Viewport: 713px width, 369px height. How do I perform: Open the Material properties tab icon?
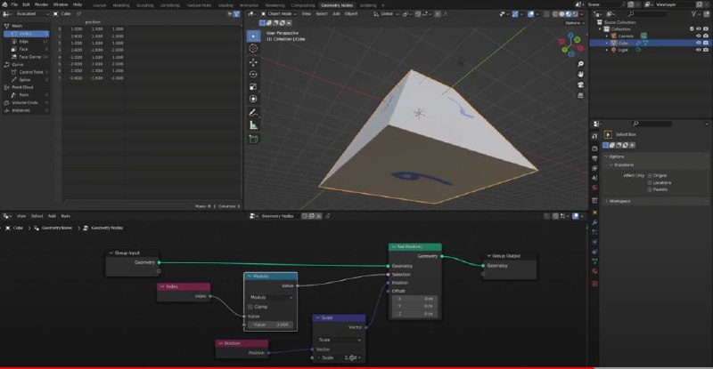click(x=594, y=271)
